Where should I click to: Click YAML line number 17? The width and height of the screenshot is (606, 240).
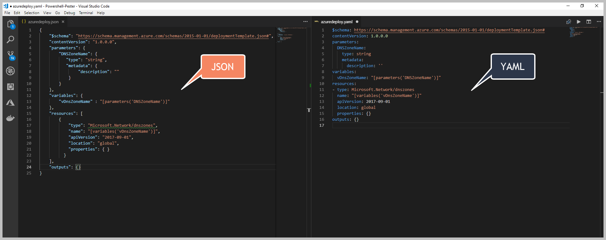coord(322,125)
